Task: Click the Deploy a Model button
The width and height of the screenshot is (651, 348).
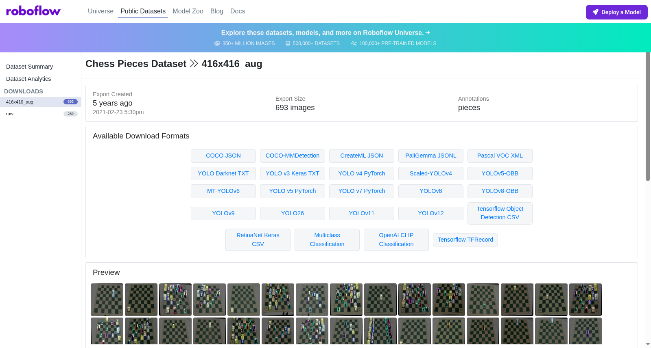Action: 616,12
